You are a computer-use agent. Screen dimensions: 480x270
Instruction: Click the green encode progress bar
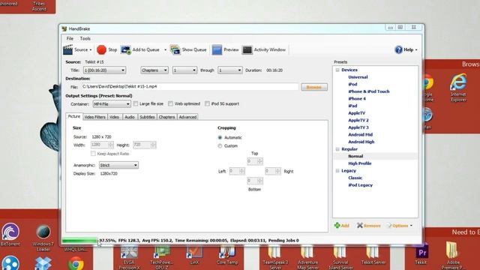[79, 241]
